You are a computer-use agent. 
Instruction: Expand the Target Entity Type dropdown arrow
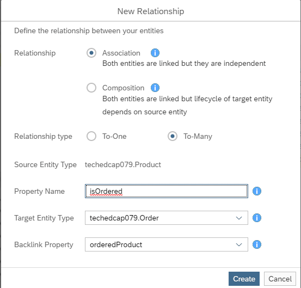(x=239, y=218)
